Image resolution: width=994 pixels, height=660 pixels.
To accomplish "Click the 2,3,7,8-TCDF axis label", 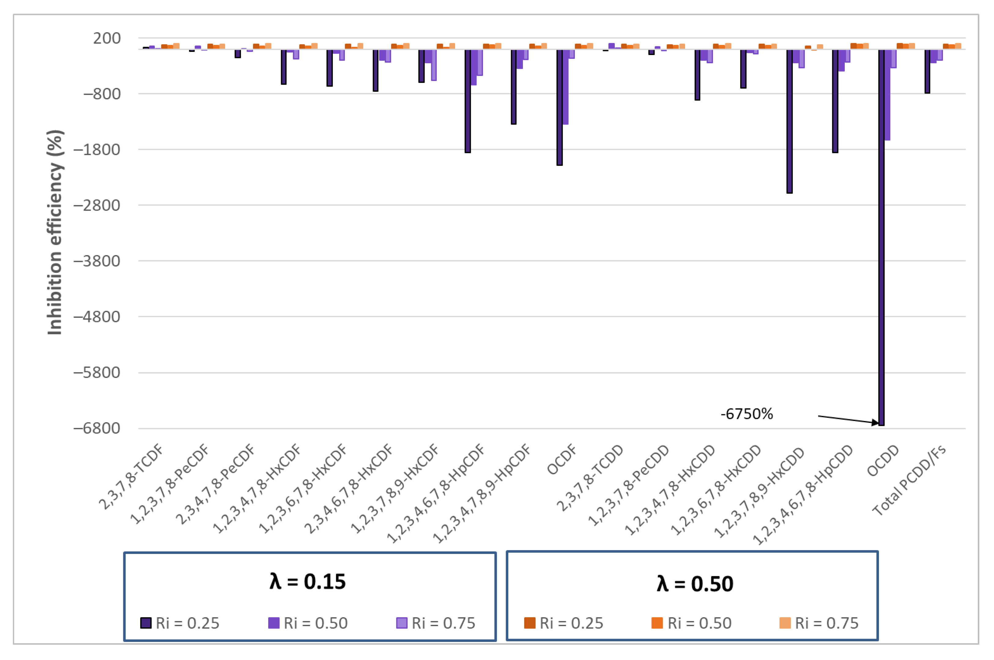I will [x=131, y=476].
